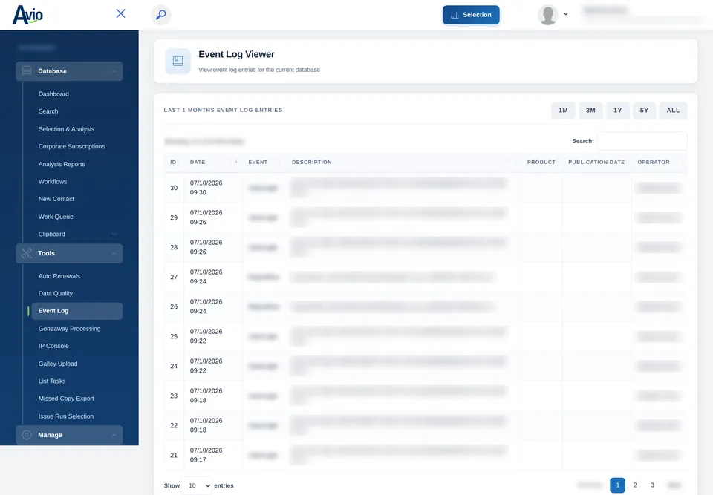Click the Avio logo
Image resolution: width=713 pixels, height=495 pixels.
point(27,15)
